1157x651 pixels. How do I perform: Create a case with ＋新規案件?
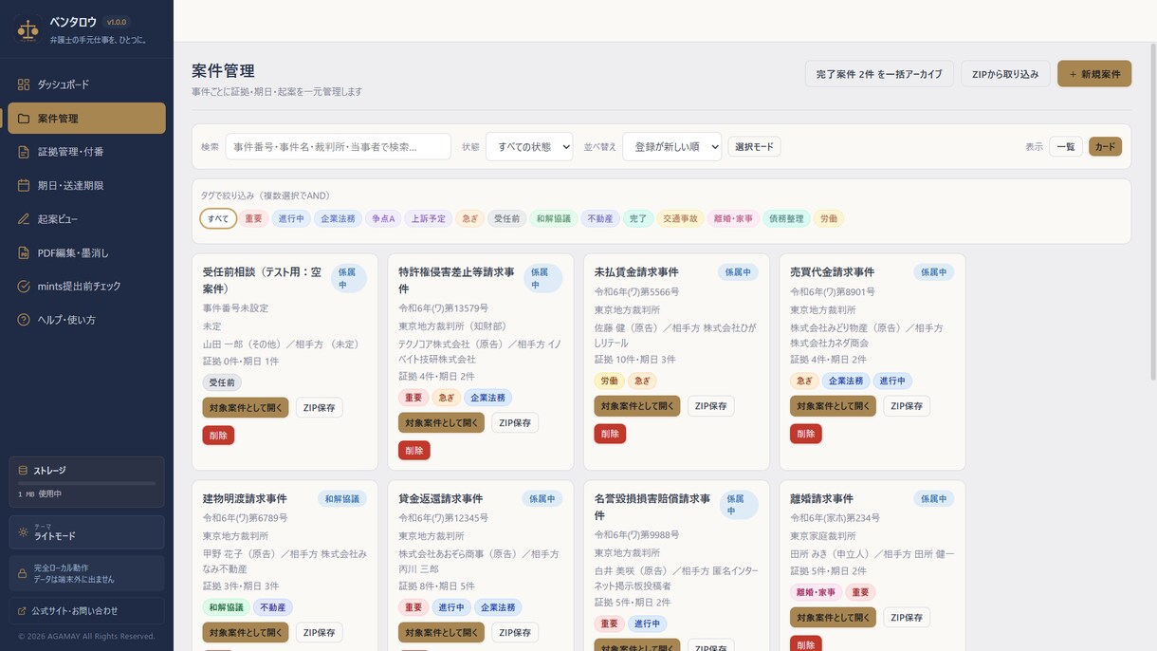click(x=1094, y=74)
